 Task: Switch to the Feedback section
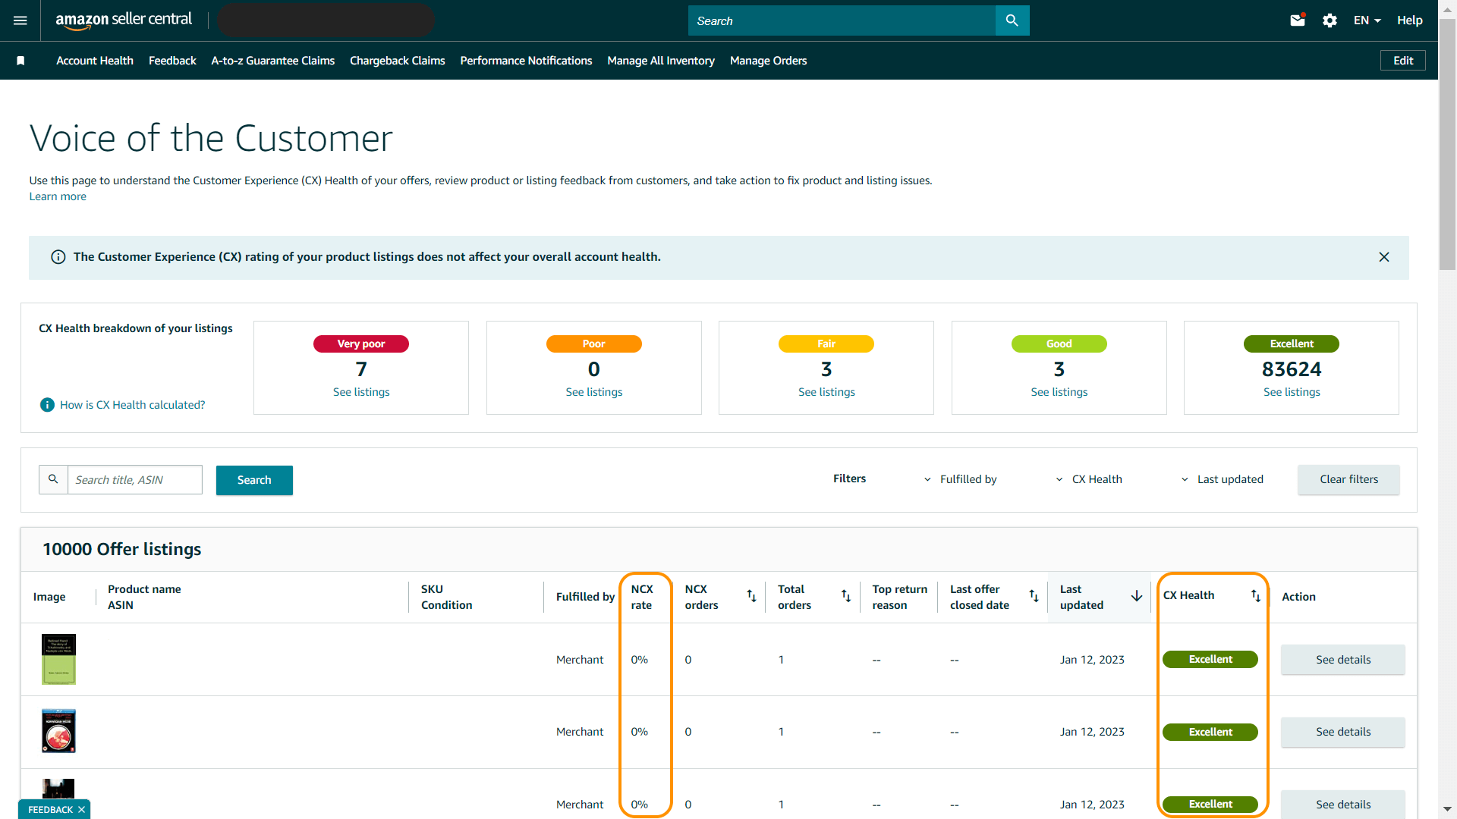pyautogui.click(x=172, y=61)
